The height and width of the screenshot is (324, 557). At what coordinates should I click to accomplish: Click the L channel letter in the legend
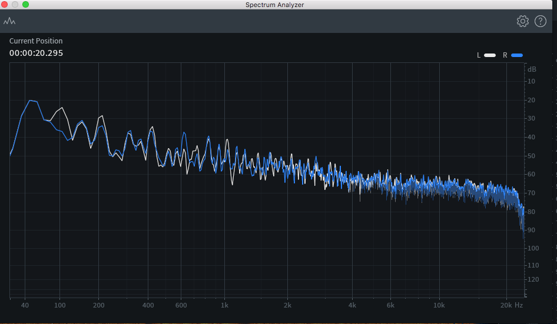[479, 55]
